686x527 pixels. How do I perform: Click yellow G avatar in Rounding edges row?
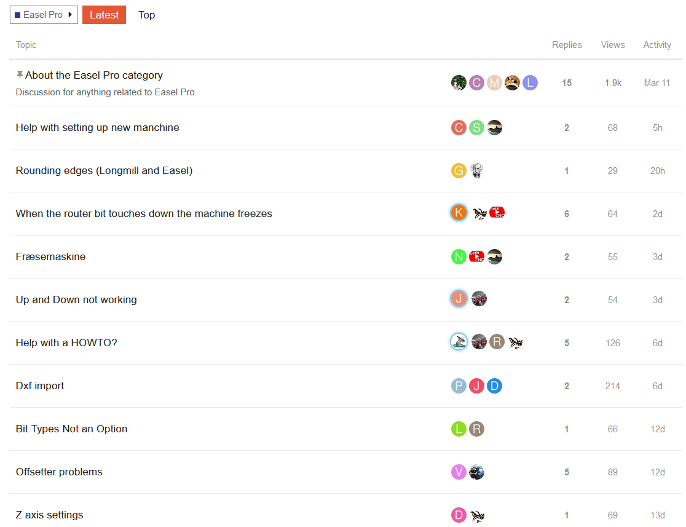[x=459, y=170]
